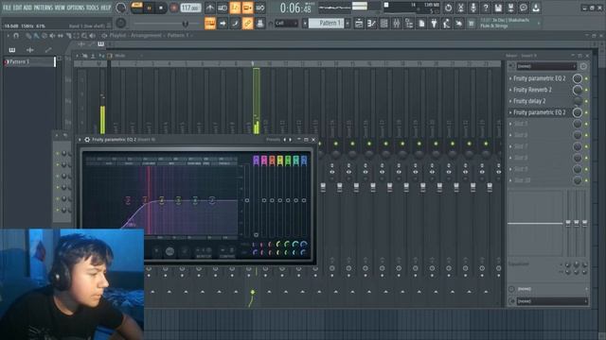Open mixer input routing (none) dropdown
Image resolution: width=606 pixels, height=340 pixels.
click(x=546, y=66)
